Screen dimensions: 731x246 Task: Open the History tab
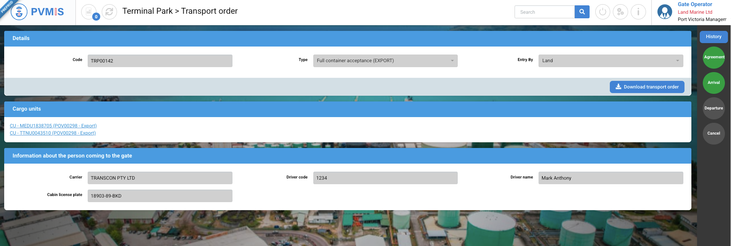[713, 37]
